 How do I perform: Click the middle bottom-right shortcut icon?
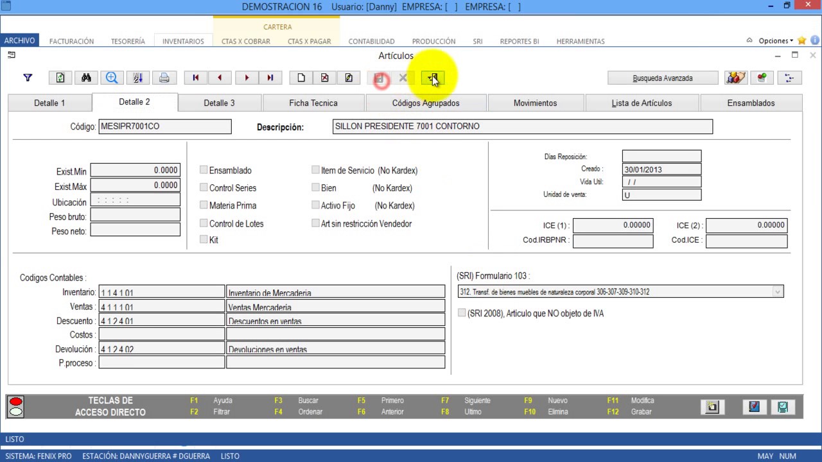pyautogui.click(x=754, y=407)
